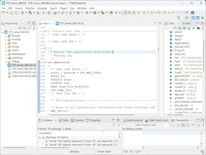
Task: Open the Device Configuration Tool MX perspective
Action: coord(198,18)
